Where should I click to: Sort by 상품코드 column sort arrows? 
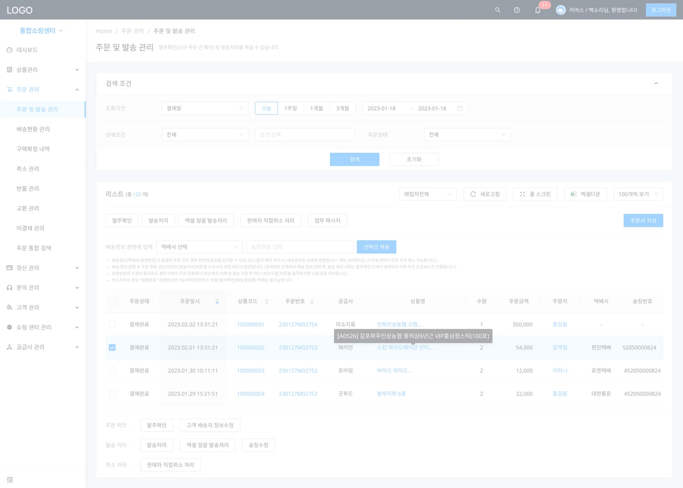pos(267,302)
